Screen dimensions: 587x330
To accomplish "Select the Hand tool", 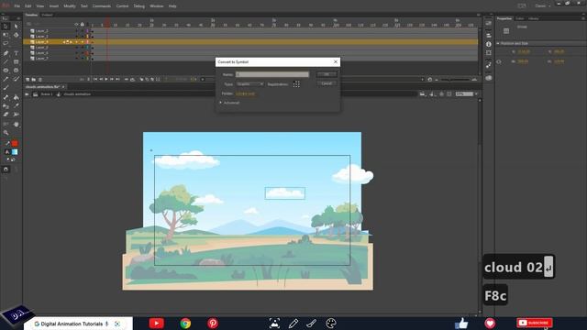I will 17,124.
